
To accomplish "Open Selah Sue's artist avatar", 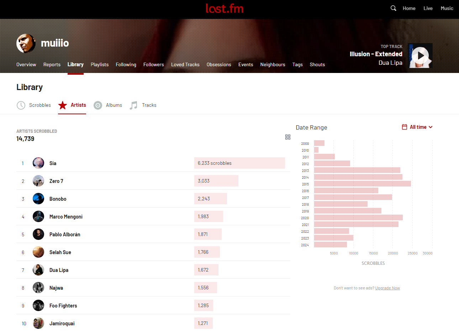I will tap(38, 252).
